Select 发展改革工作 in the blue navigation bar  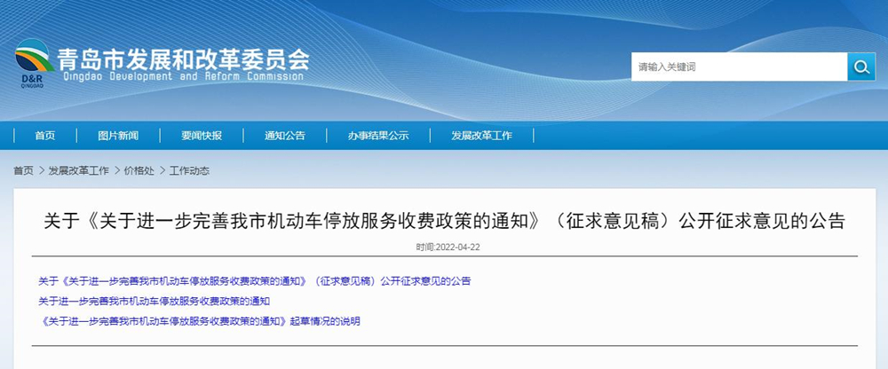(x=481, y=136)
